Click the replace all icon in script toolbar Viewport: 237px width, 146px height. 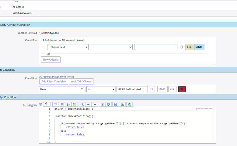click(75, 104)
